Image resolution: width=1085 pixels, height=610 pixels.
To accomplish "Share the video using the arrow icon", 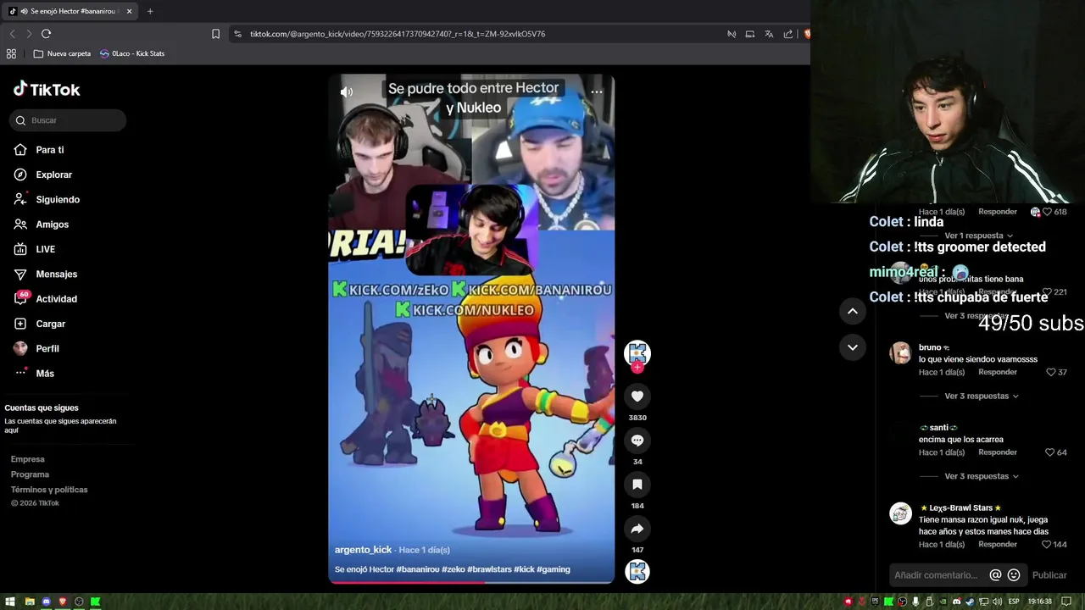I will tap(637, 529).
